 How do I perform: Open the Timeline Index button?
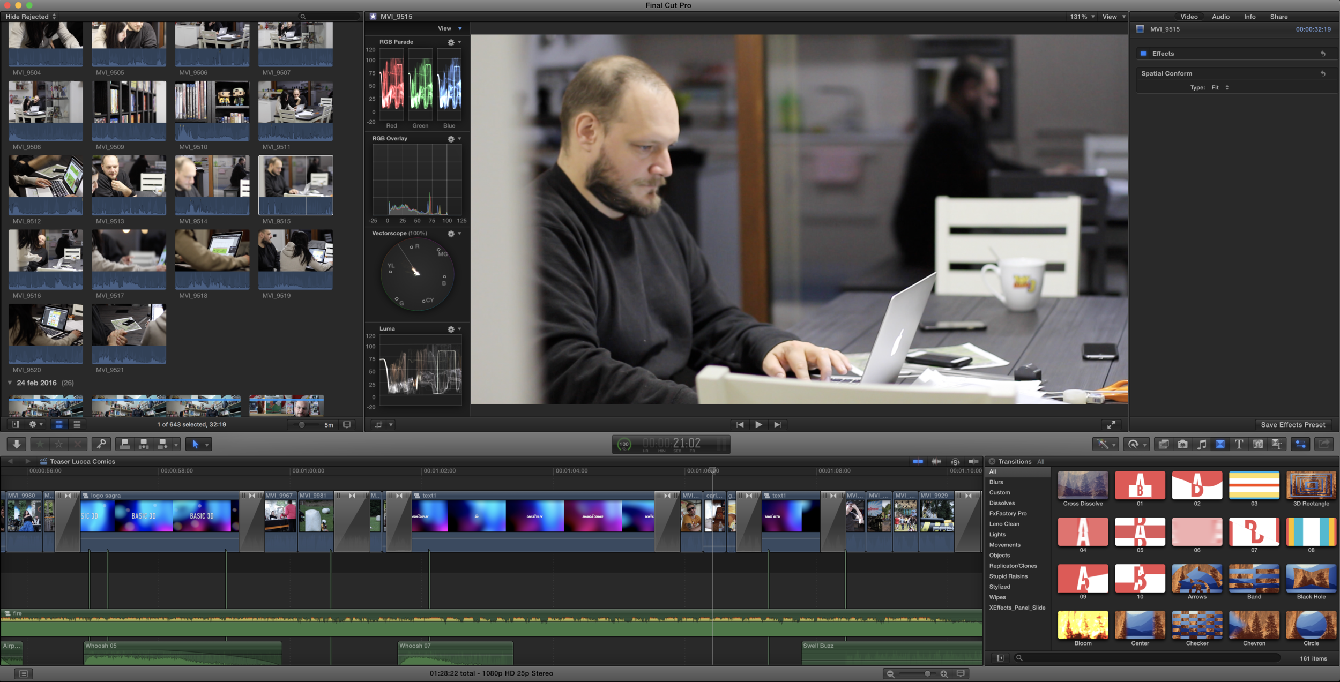pos(23,673)
